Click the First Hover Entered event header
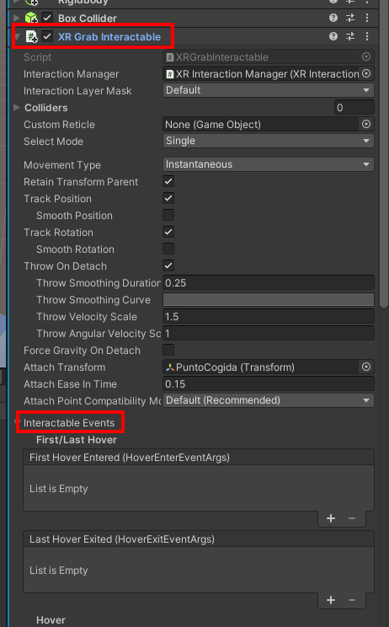The width and height of the screenshot is (389, 627). tap(199, 457)
